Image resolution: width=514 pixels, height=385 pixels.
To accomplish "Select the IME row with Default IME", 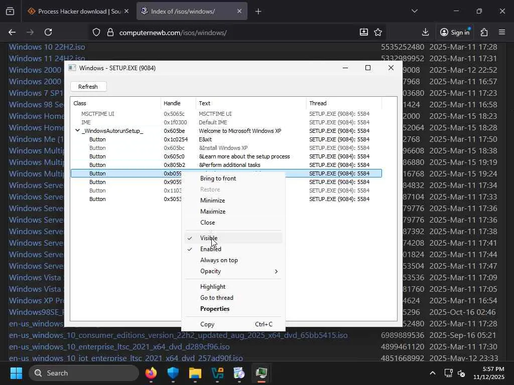I will click(226, 122).
